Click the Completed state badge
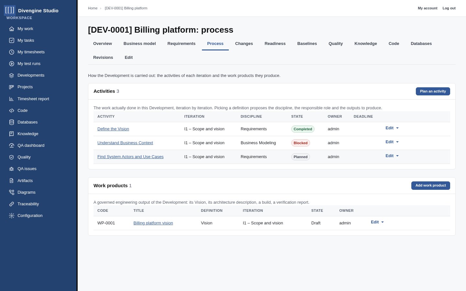 pyautogui.click(x=303, y=129)
